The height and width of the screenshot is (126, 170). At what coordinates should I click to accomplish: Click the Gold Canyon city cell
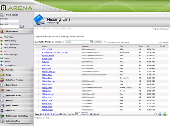[124, 52]
